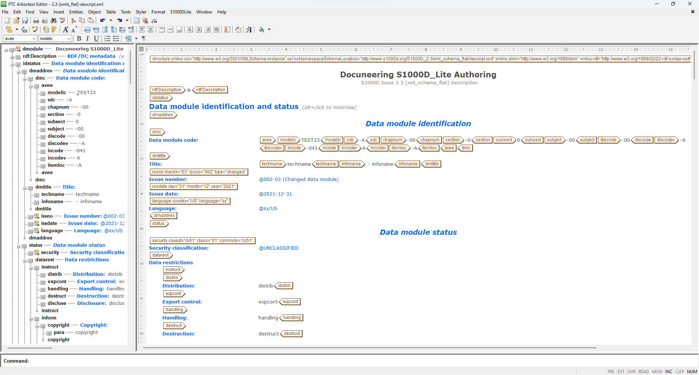Split table cells icon
This screenshot has height=375, width=699.
click(150, 29)
